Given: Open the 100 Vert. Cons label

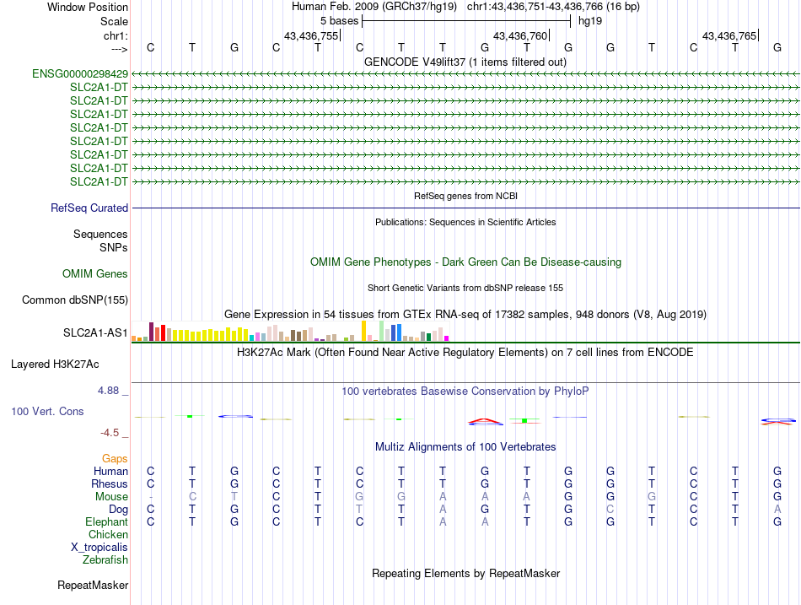Looking at the screenshot, I should [x=47, y=411].
